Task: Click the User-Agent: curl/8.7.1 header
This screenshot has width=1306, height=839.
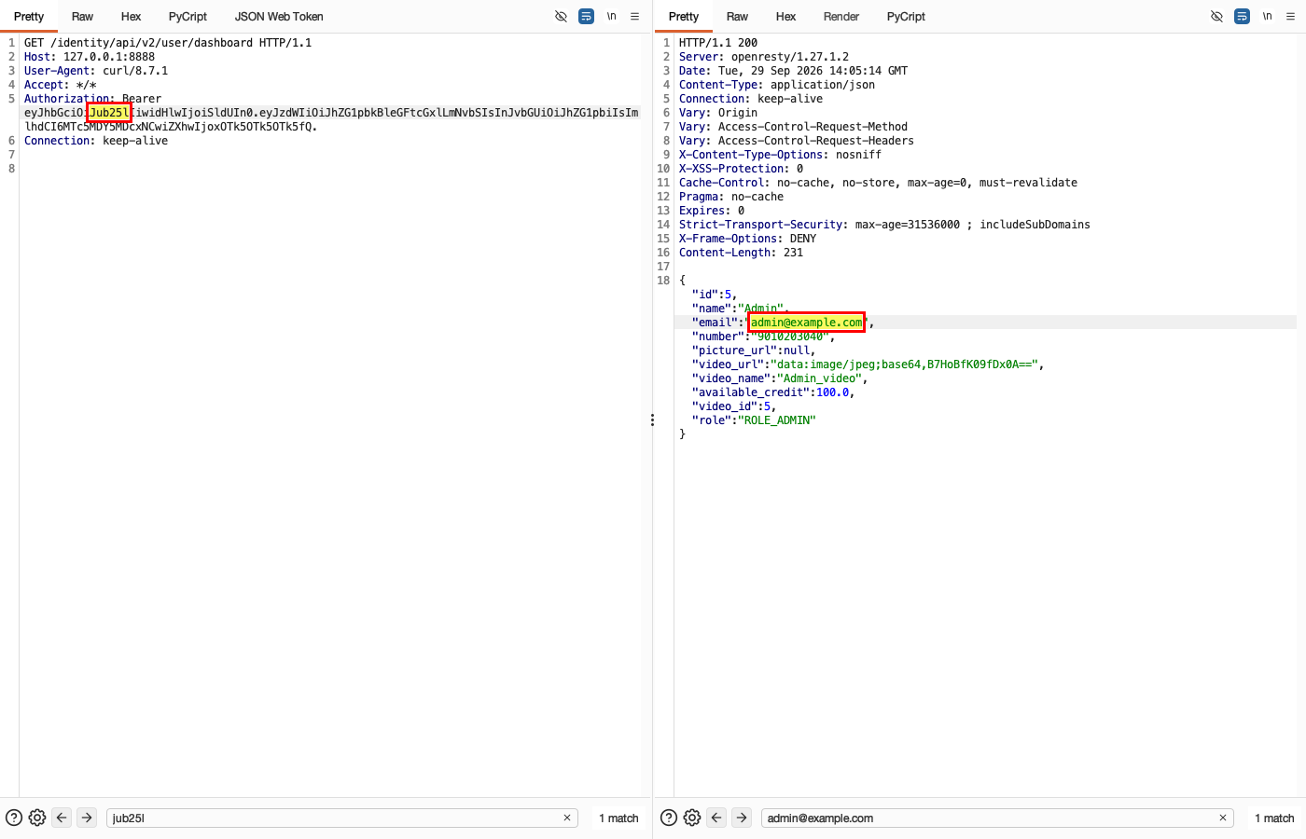Action: coord(96,71)
